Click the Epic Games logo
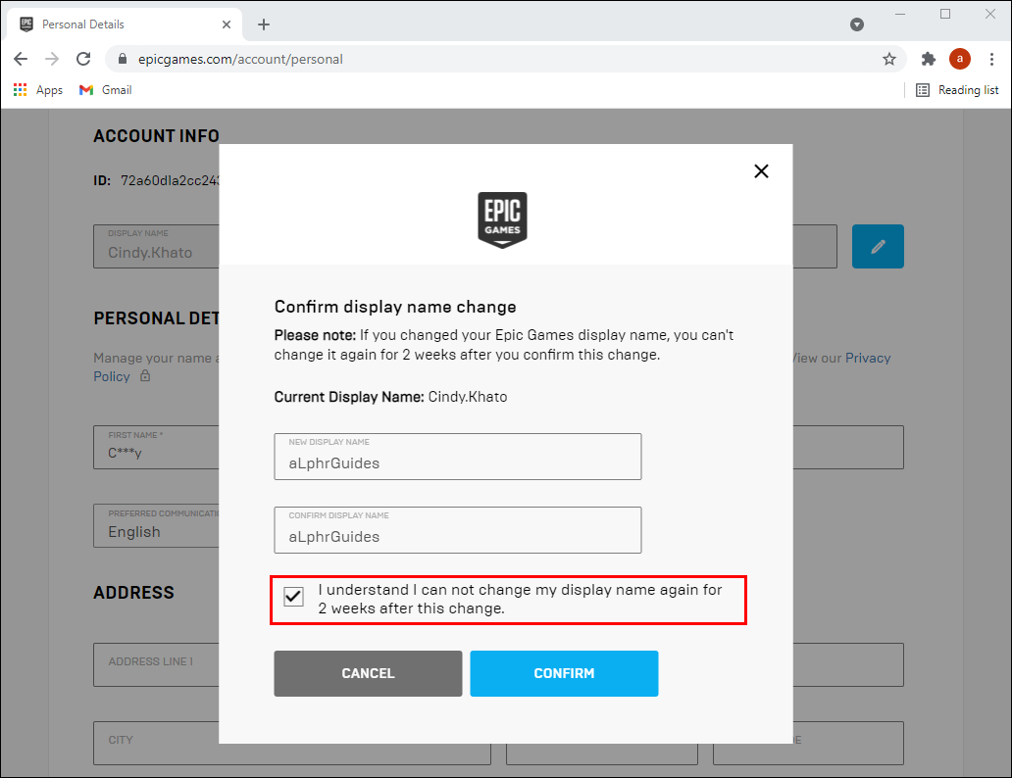The image size is (1012, 778). (502, 219)
